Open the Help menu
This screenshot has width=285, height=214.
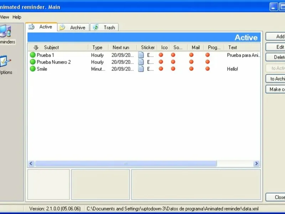point(17,17)
